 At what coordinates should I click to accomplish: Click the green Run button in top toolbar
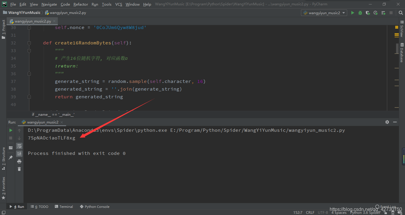point(353,13)
